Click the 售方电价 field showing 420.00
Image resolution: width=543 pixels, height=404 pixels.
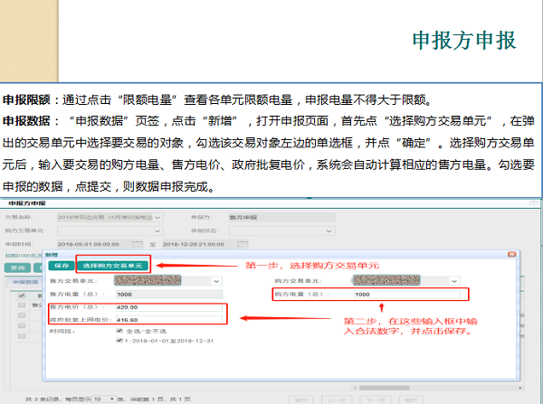coord(167,307)
